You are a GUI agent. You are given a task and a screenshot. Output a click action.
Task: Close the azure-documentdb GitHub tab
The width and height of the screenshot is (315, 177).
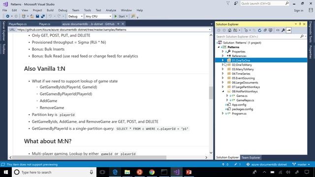click(123, 24)
